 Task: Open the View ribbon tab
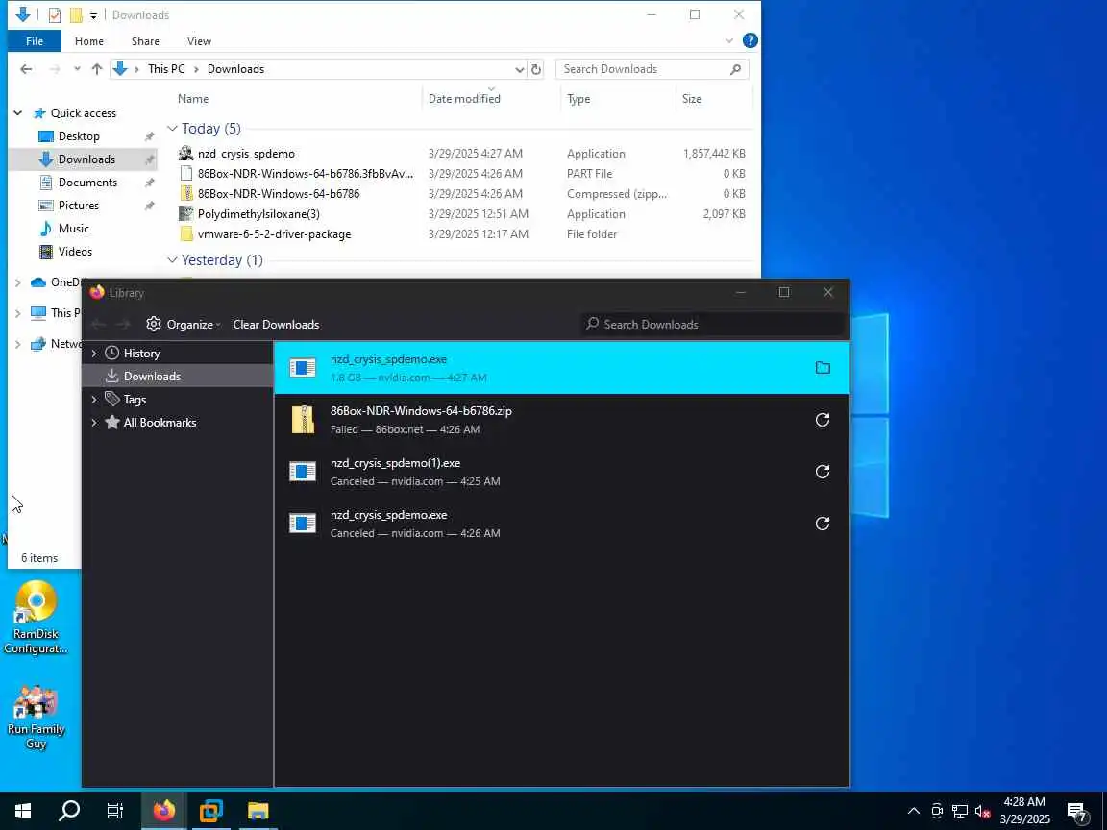coord(199,41)
